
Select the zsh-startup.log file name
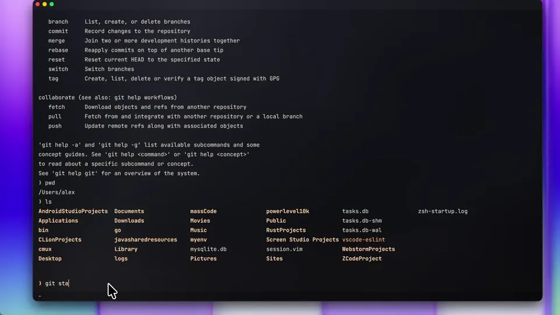pos(443,211)
